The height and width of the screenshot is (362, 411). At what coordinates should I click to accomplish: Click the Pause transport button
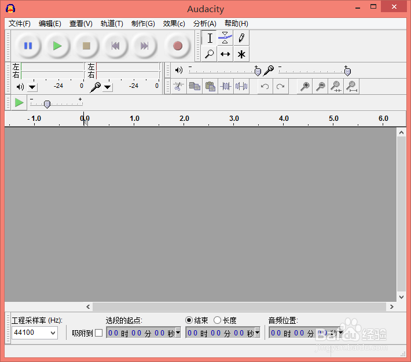[28, 46]
